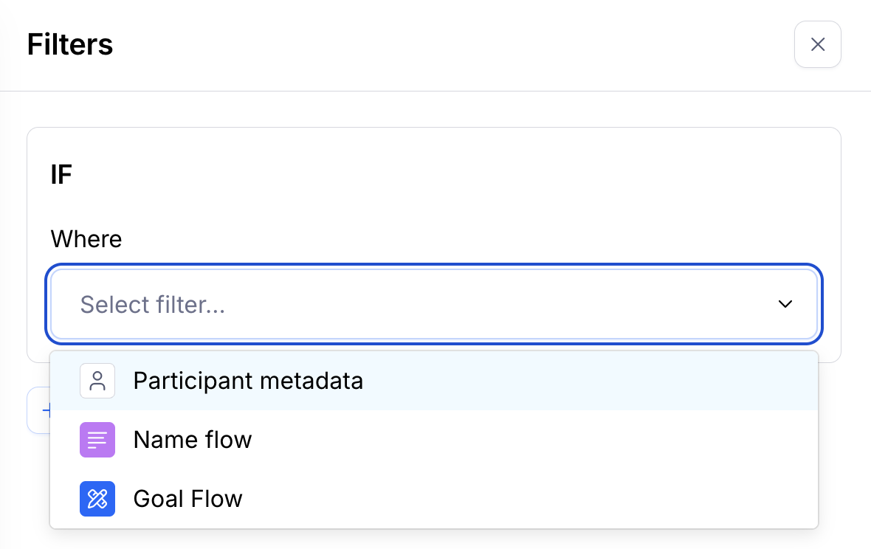Click the IF condition label
This screenshot has height=549, width=871.
click(x=61, y=176)
